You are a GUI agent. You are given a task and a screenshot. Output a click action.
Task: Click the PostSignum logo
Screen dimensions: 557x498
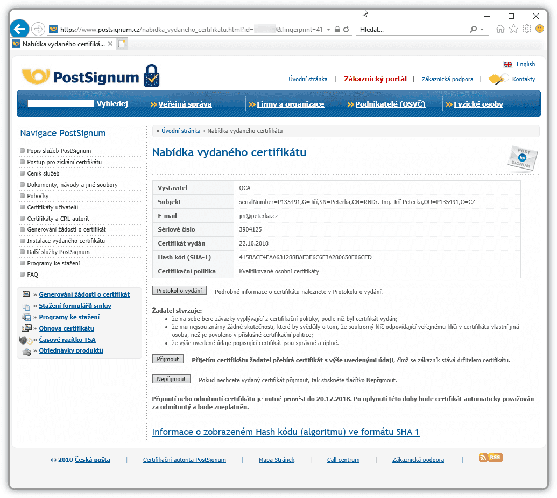click(90, 76)
